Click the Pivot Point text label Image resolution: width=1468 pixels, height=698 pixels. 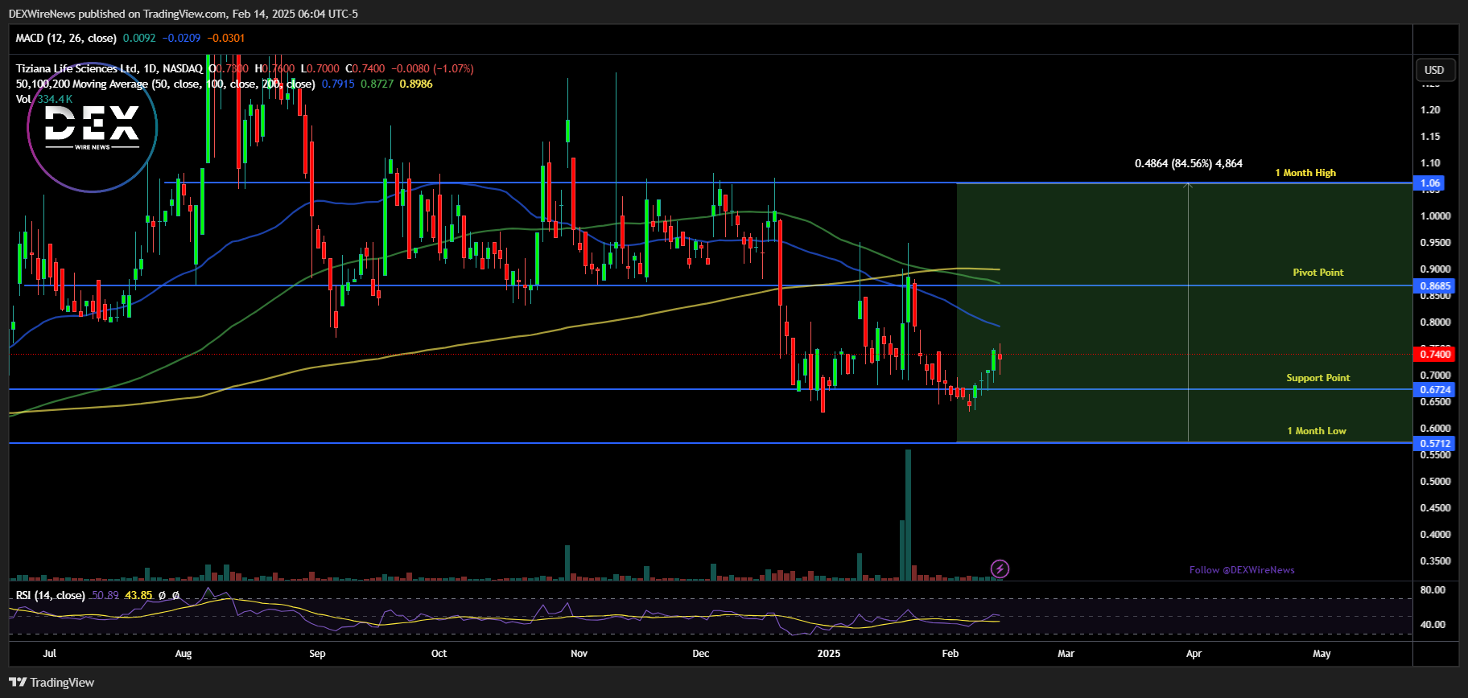1317,273
